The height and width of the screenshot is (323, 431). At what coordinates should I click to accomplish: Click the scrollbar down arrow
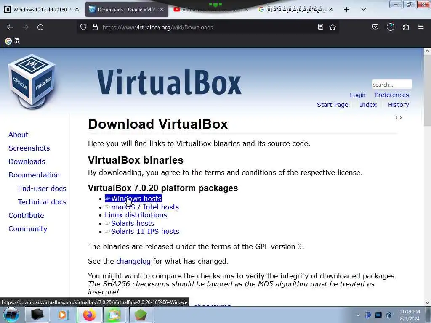427,303
